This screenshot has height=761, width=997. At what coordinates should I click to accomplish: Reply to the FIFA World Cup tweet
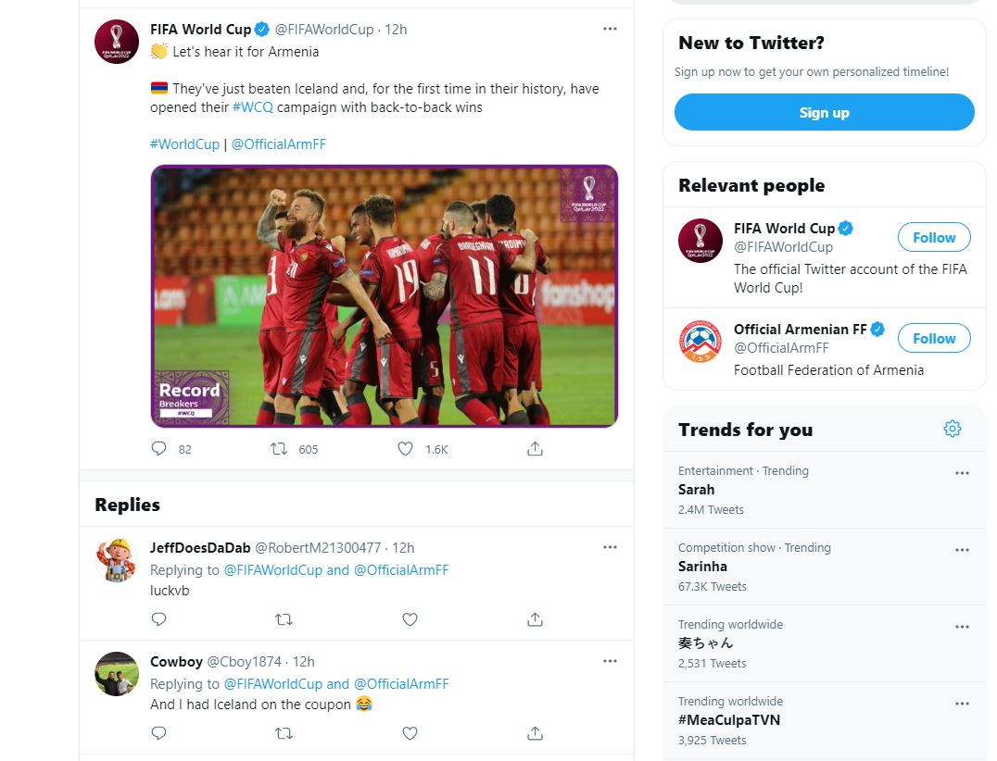(158, 449)
